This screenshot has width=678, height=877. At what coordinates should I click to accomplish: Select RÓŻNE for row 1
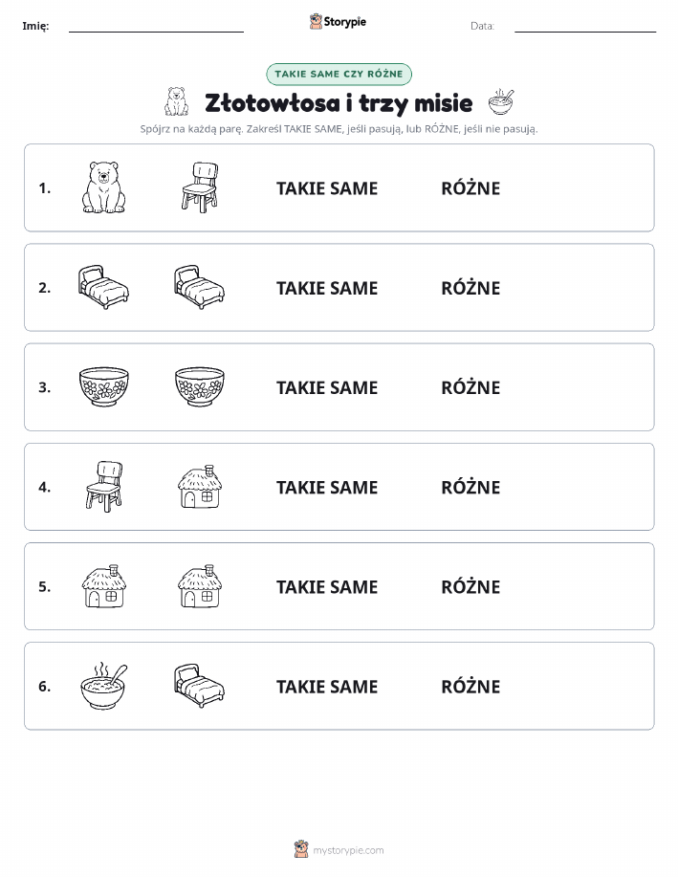tap(470, 188)
